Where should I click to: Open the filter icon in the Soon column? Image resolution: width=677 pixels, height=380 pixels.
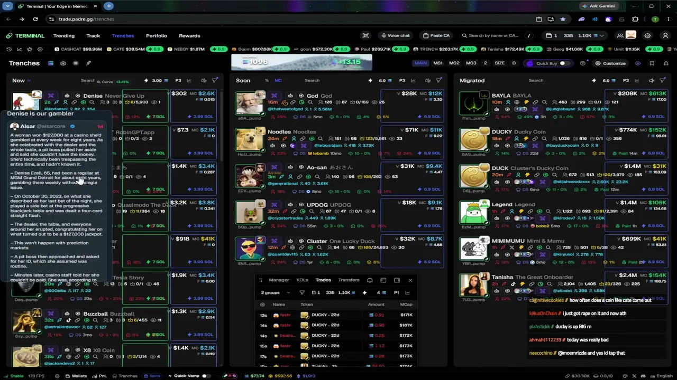click(438, 81)
